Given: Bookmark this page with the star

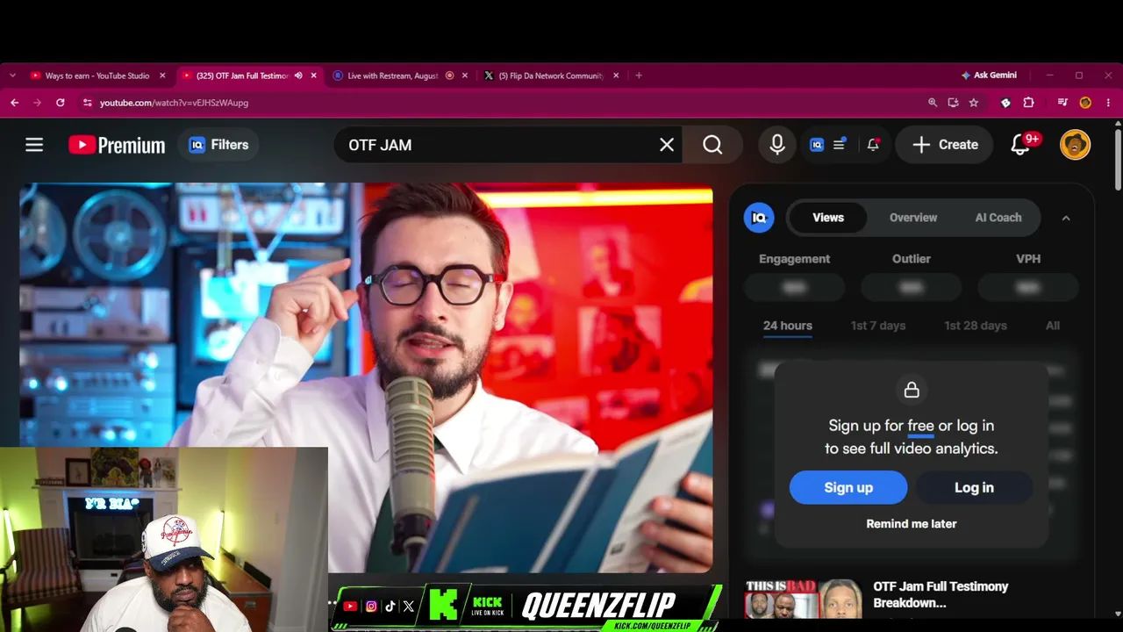Looking at the screenshot, I should coord(974,103).
